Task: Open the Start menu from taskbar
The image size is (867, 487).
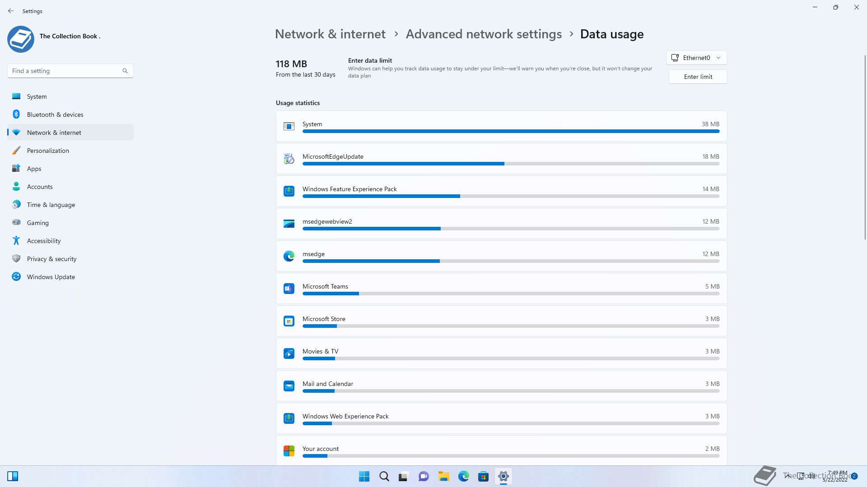Action: pos(364,476)
